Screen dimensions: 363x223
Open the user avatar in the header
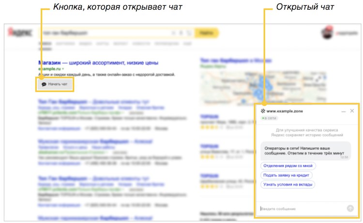tap(327, 33)
